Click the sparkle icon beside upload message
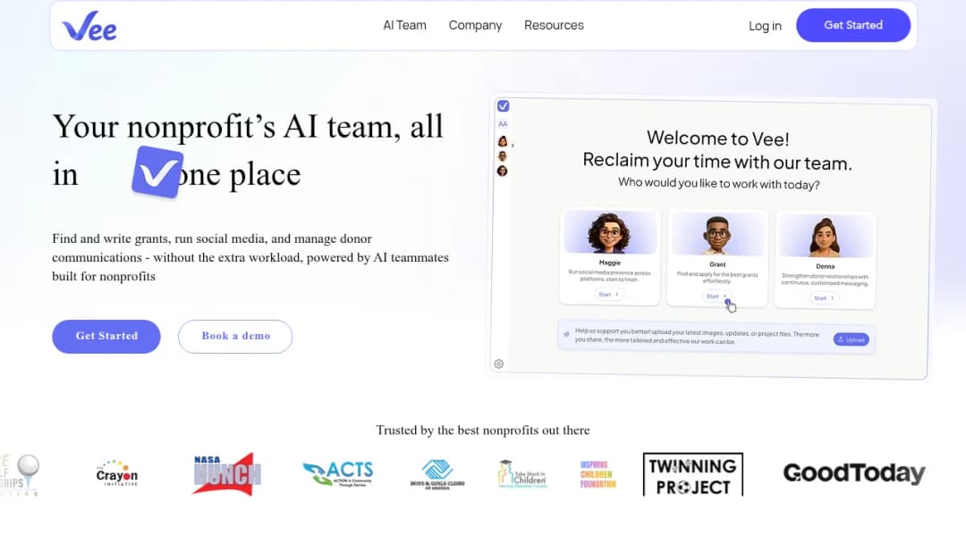 [x=566, y=335]
